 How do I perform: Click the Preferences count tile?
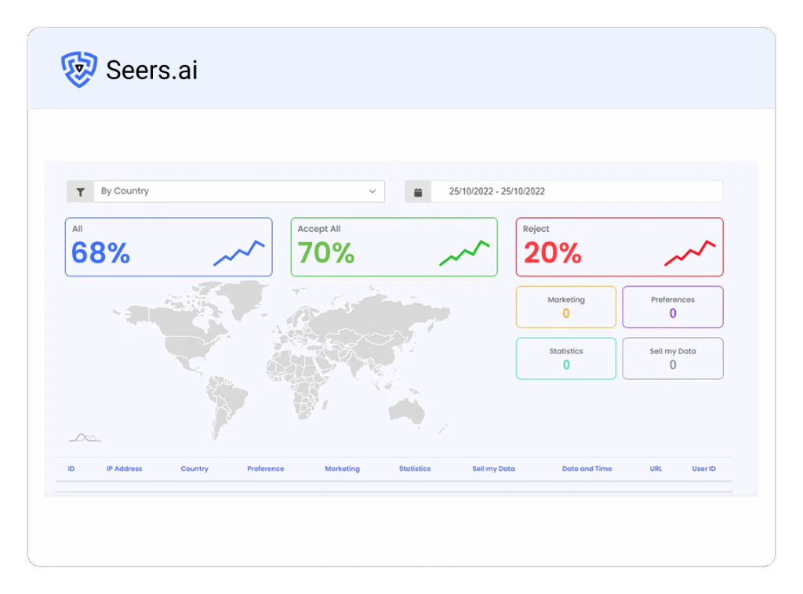(673, 306)
